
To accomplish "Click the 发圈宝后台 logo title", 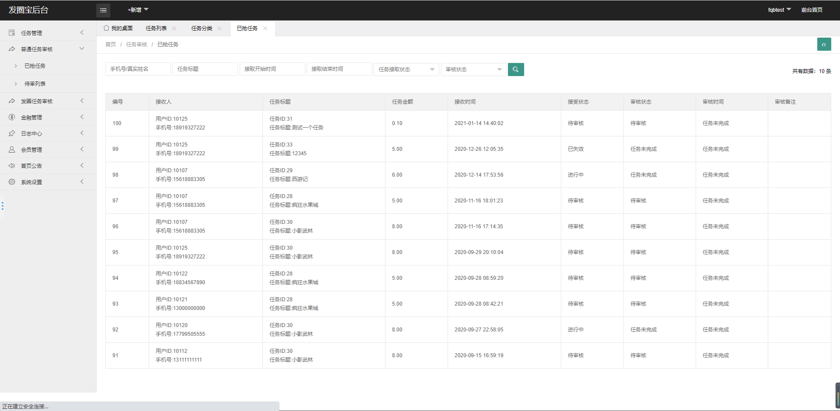I will pyautogui.click(x=28, y=10).
